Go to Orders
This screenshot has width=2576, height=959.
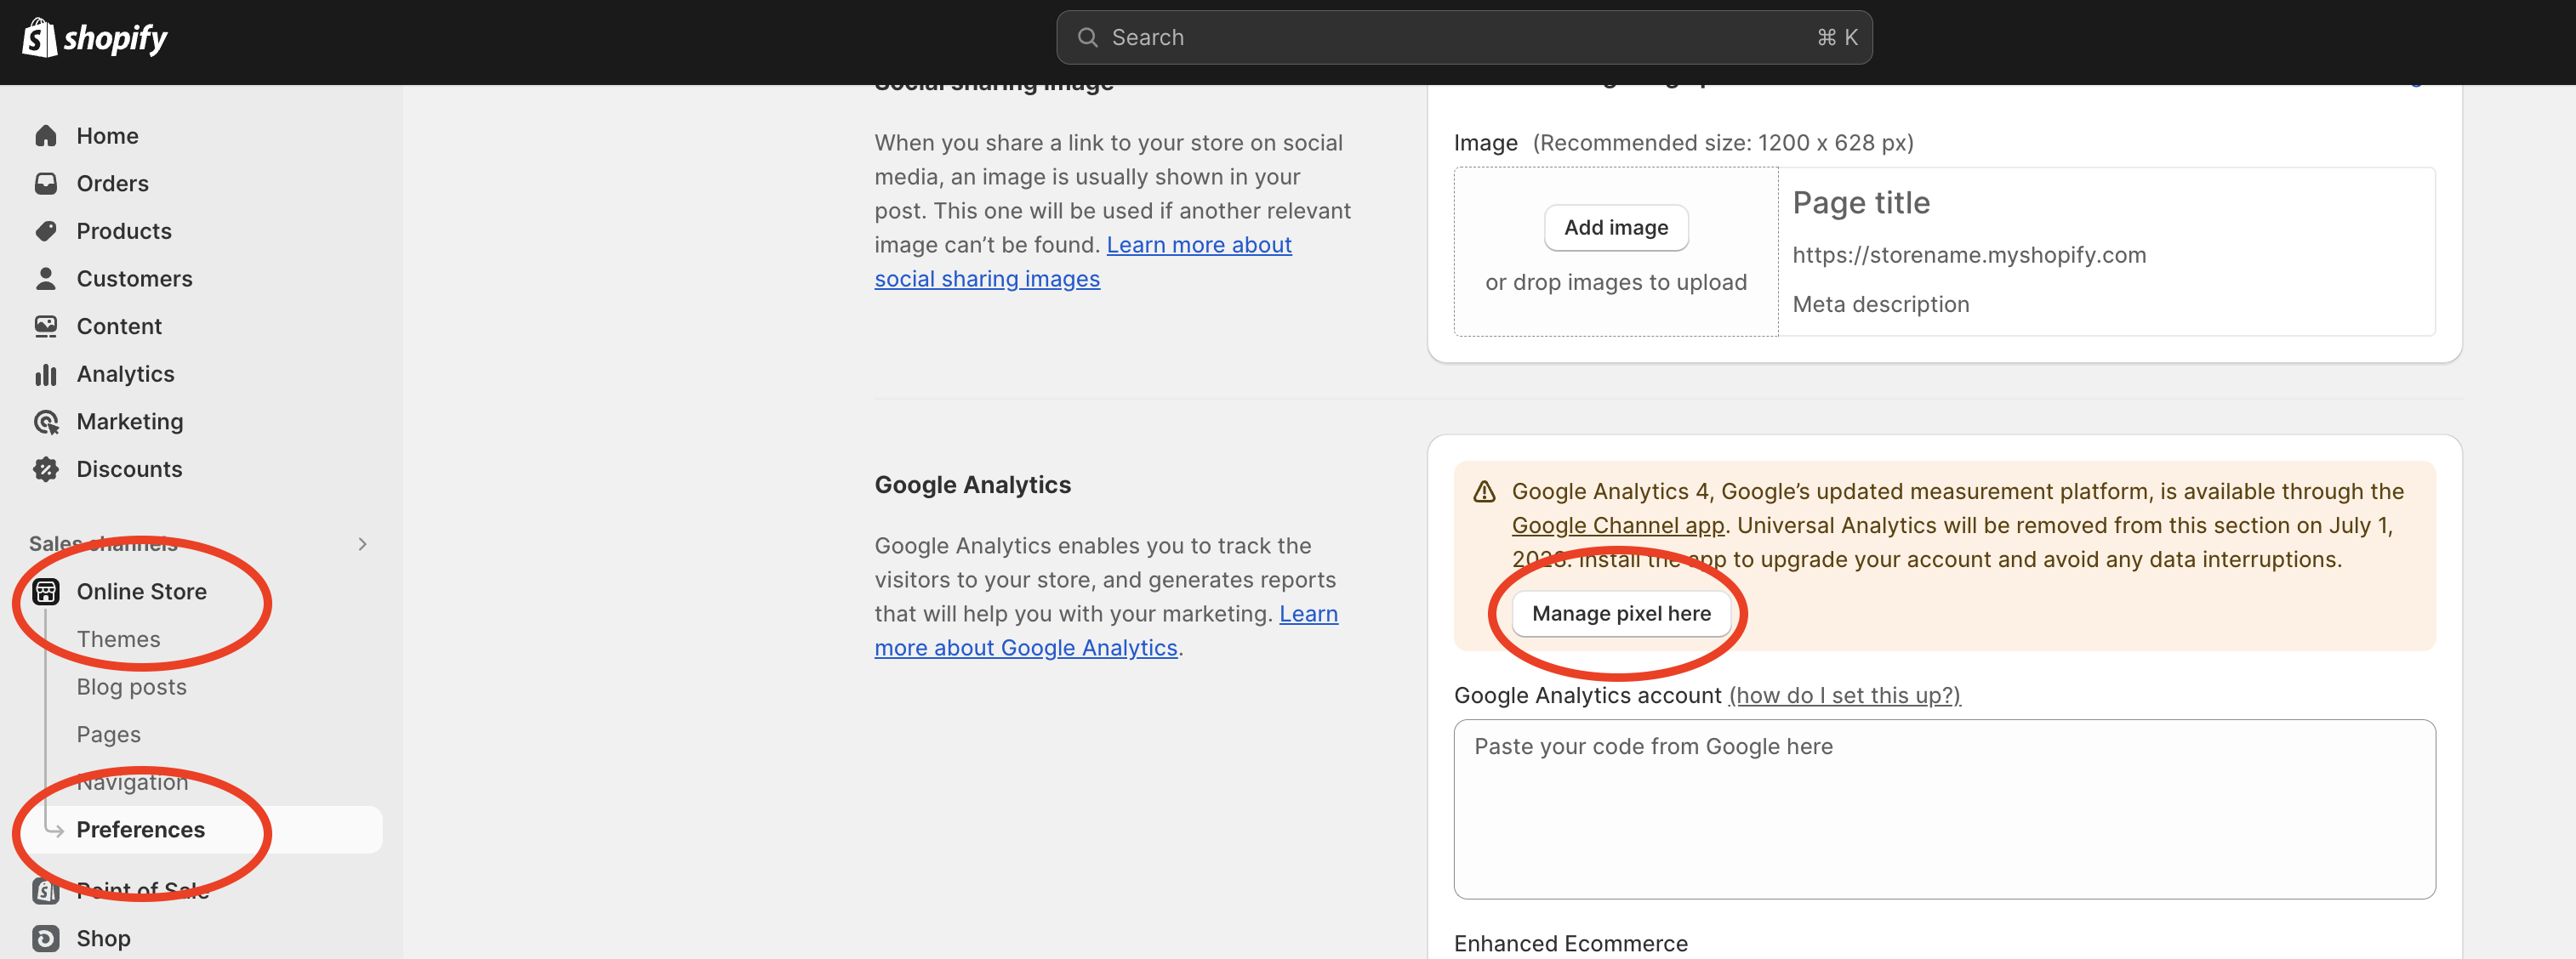(113, 184)
